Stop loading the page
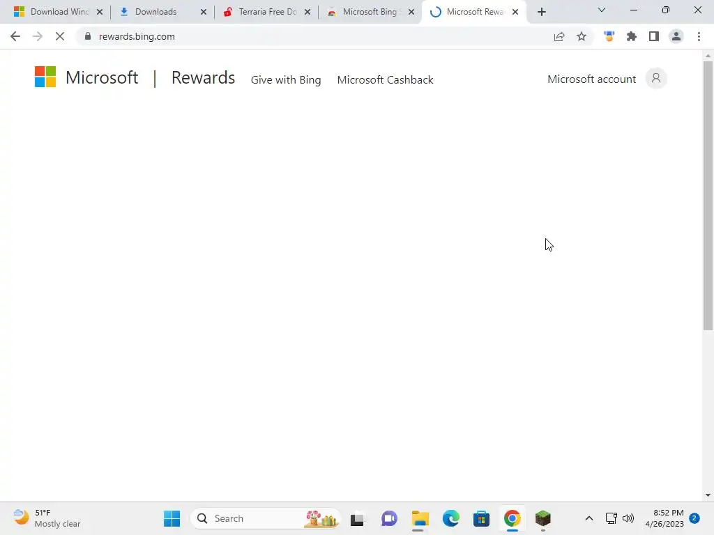The image size is (714, 535). 60,36
